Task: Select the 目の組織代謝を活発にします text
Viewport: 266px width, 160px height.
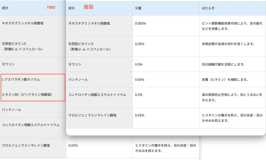Action: (x=223, y=65)
